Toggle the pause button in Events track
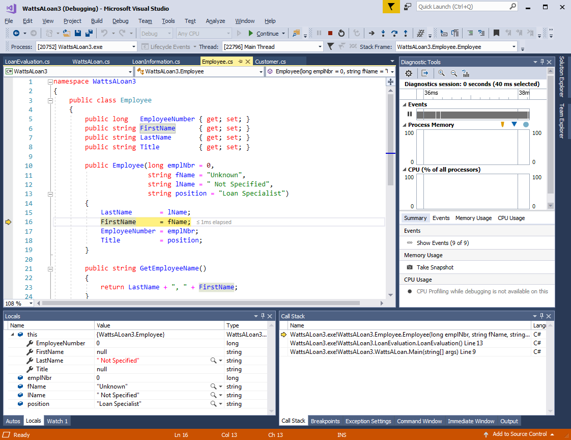Screen dimensions: 571x440 [410, 114]
